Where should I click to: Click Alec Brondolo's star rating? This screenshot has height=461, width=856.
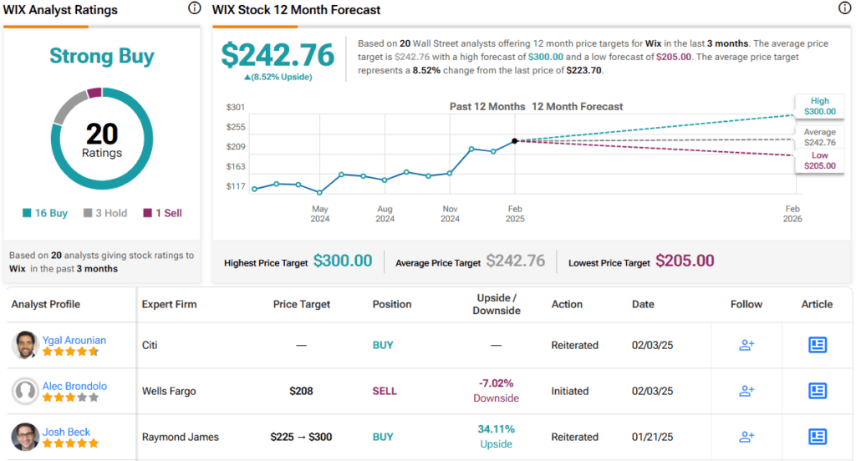click(x=70, y=398)
